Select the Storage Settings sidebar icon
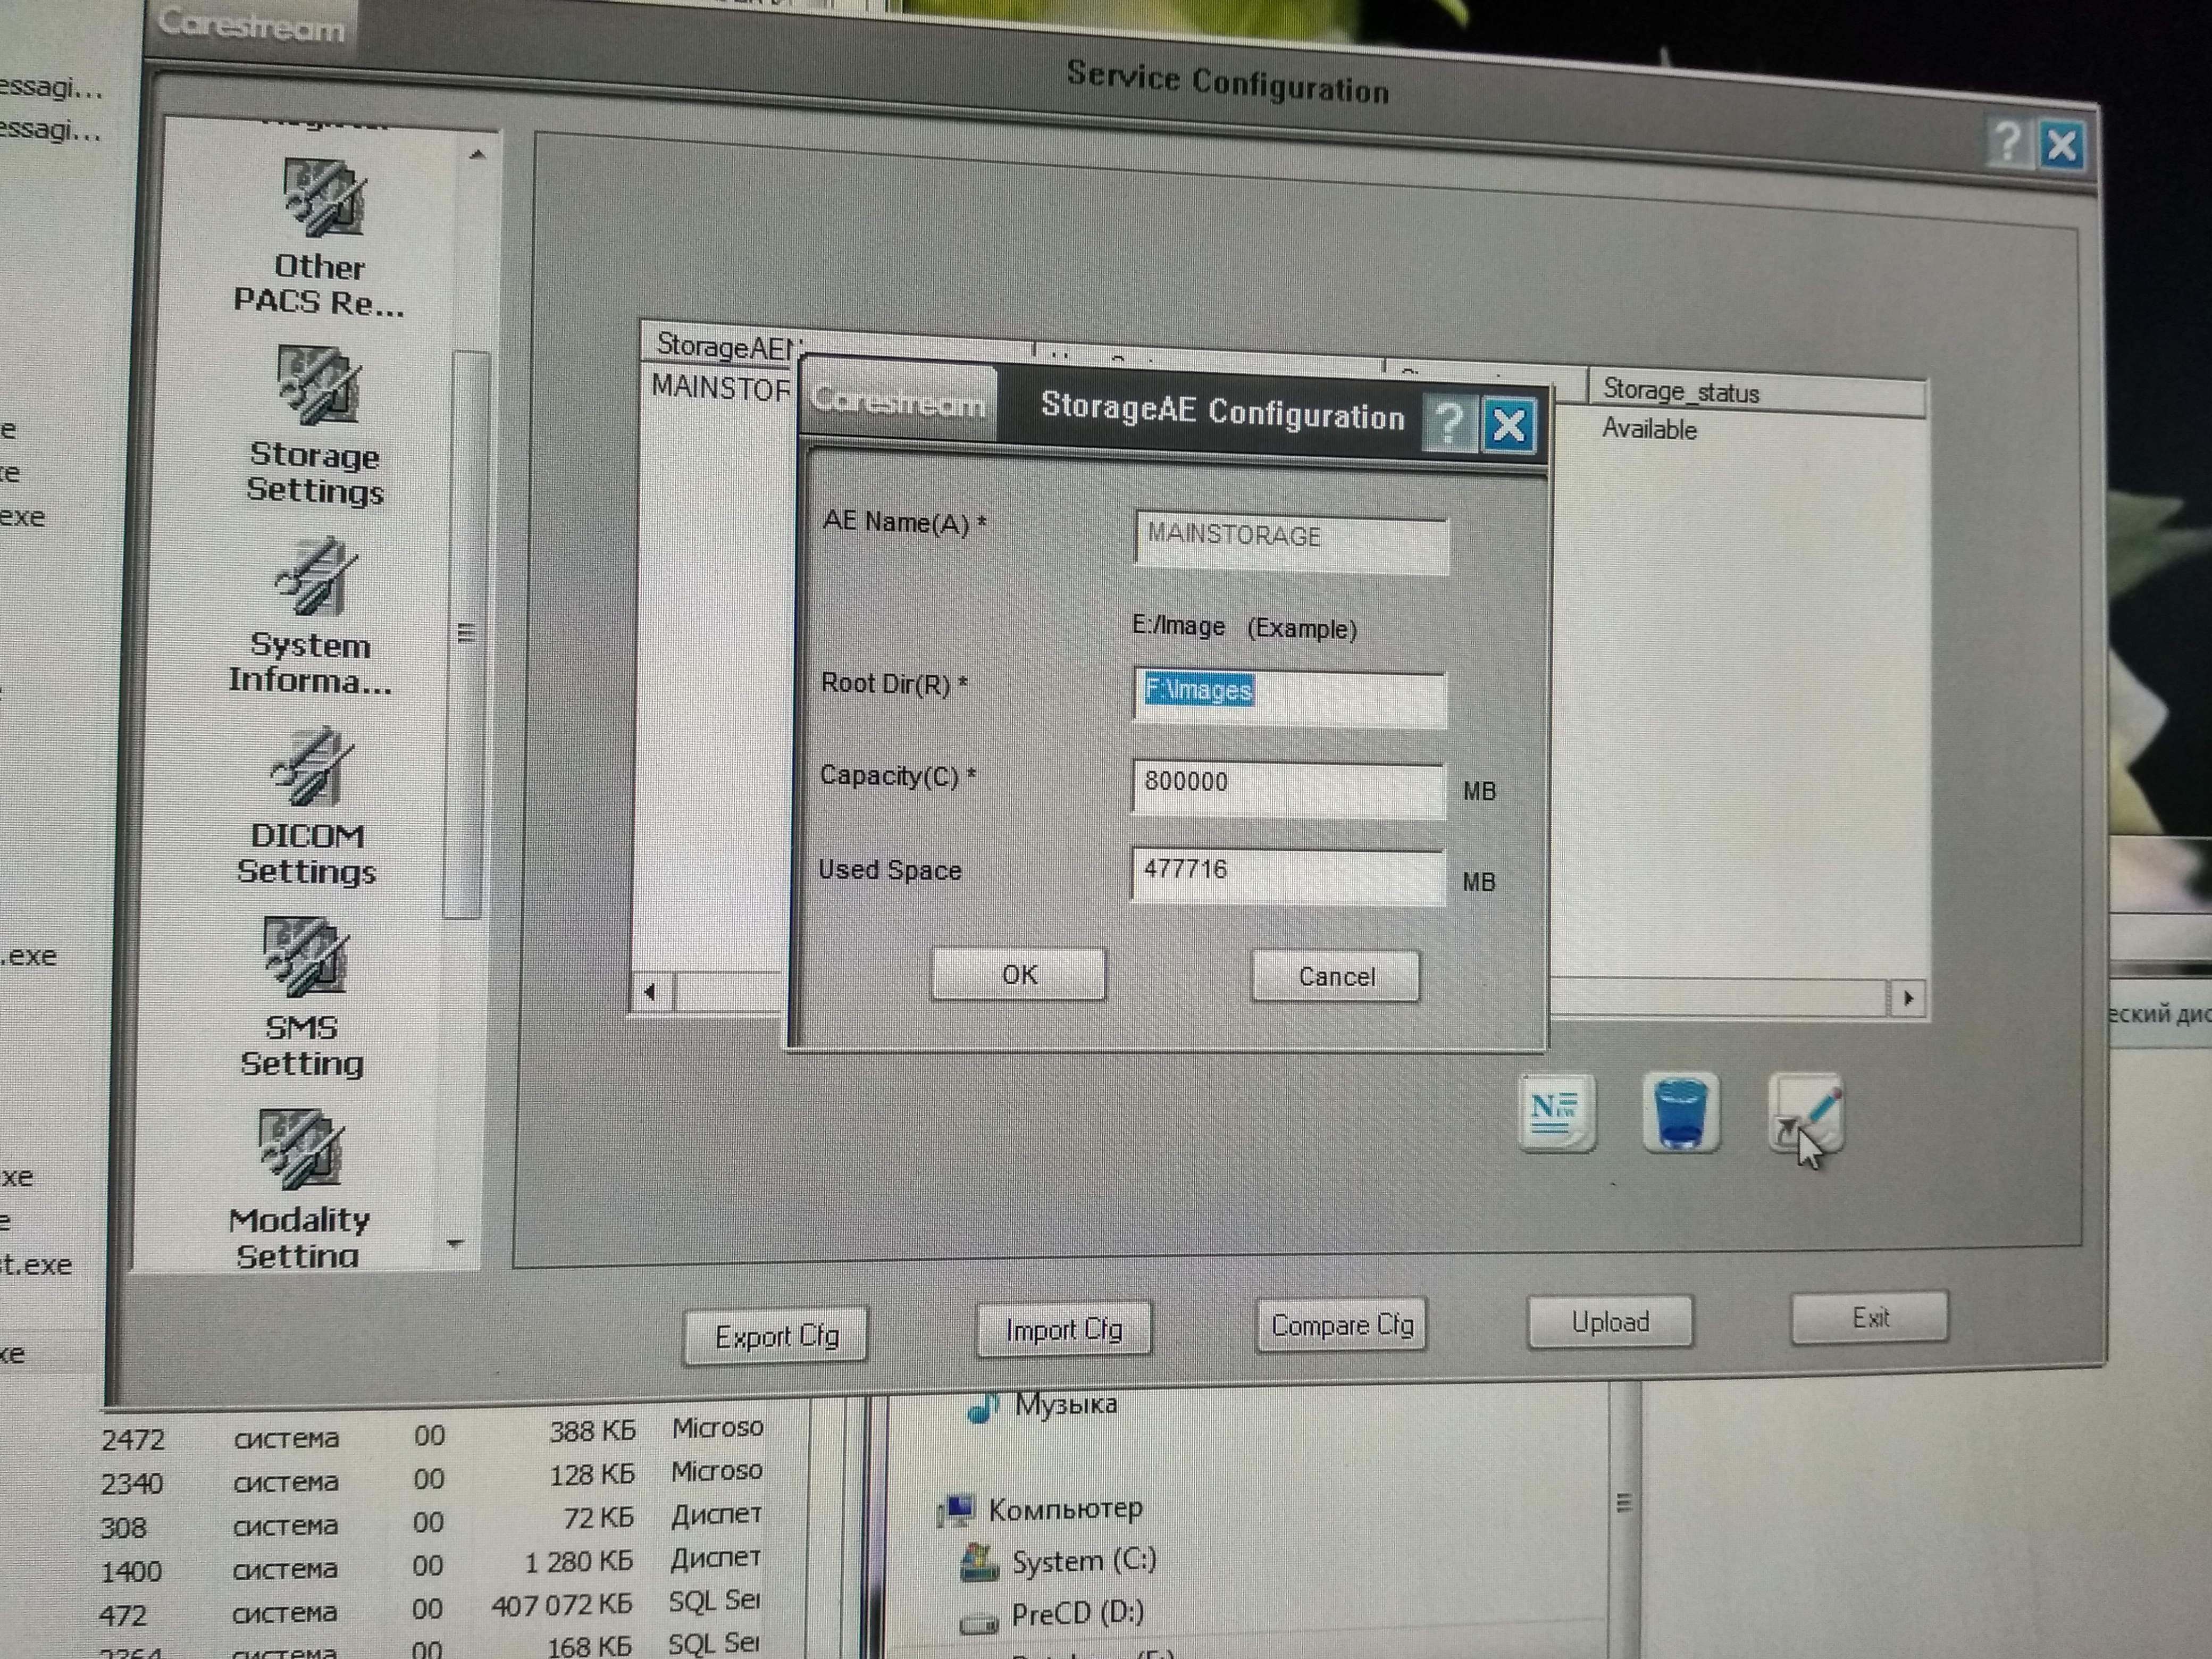The width and height of the screenshot is (2212, 1659). (x=318, y=388)
